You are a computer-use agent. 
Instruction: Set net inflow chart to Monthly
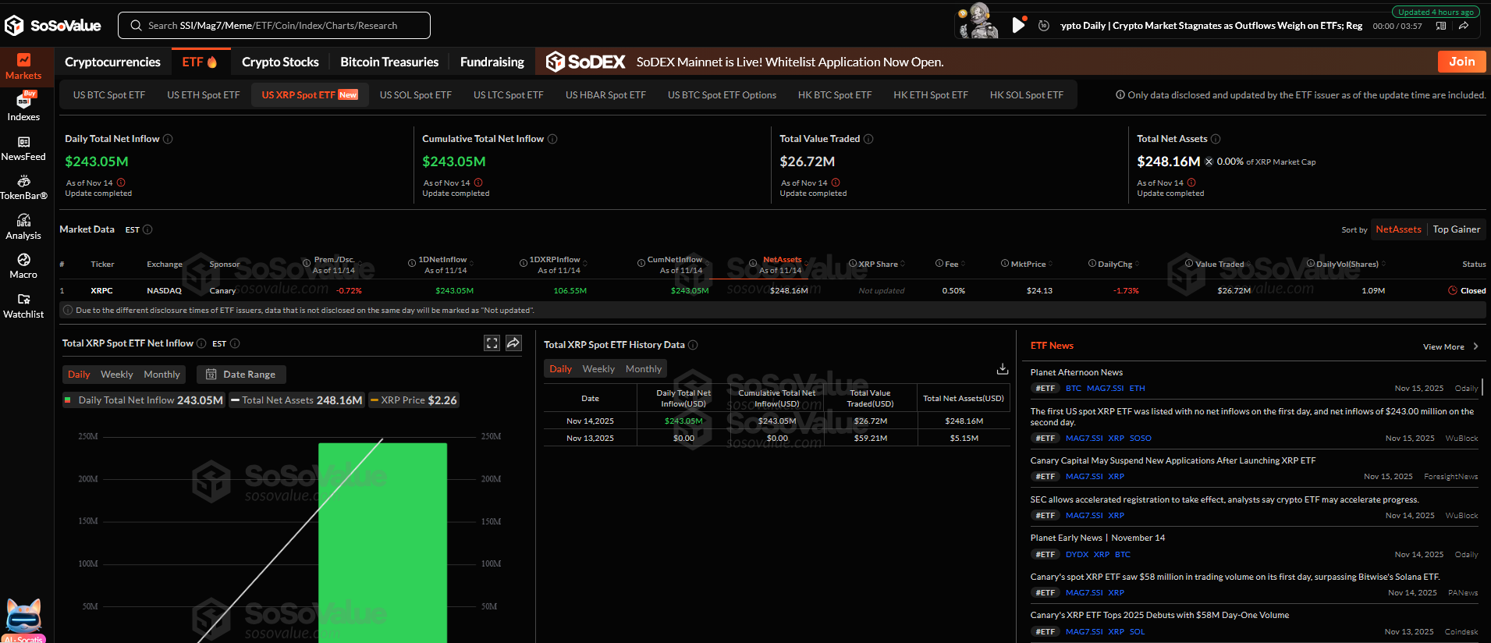(162, 375)
